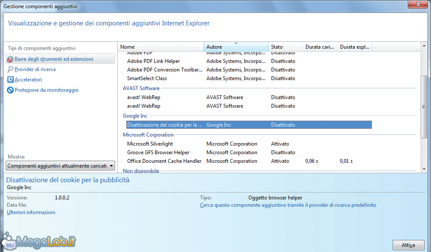The width and height of the screenshot is (431, 252).
Task: Select the Microsoft Silverlight add-on
Action: [x=249, y=144]
